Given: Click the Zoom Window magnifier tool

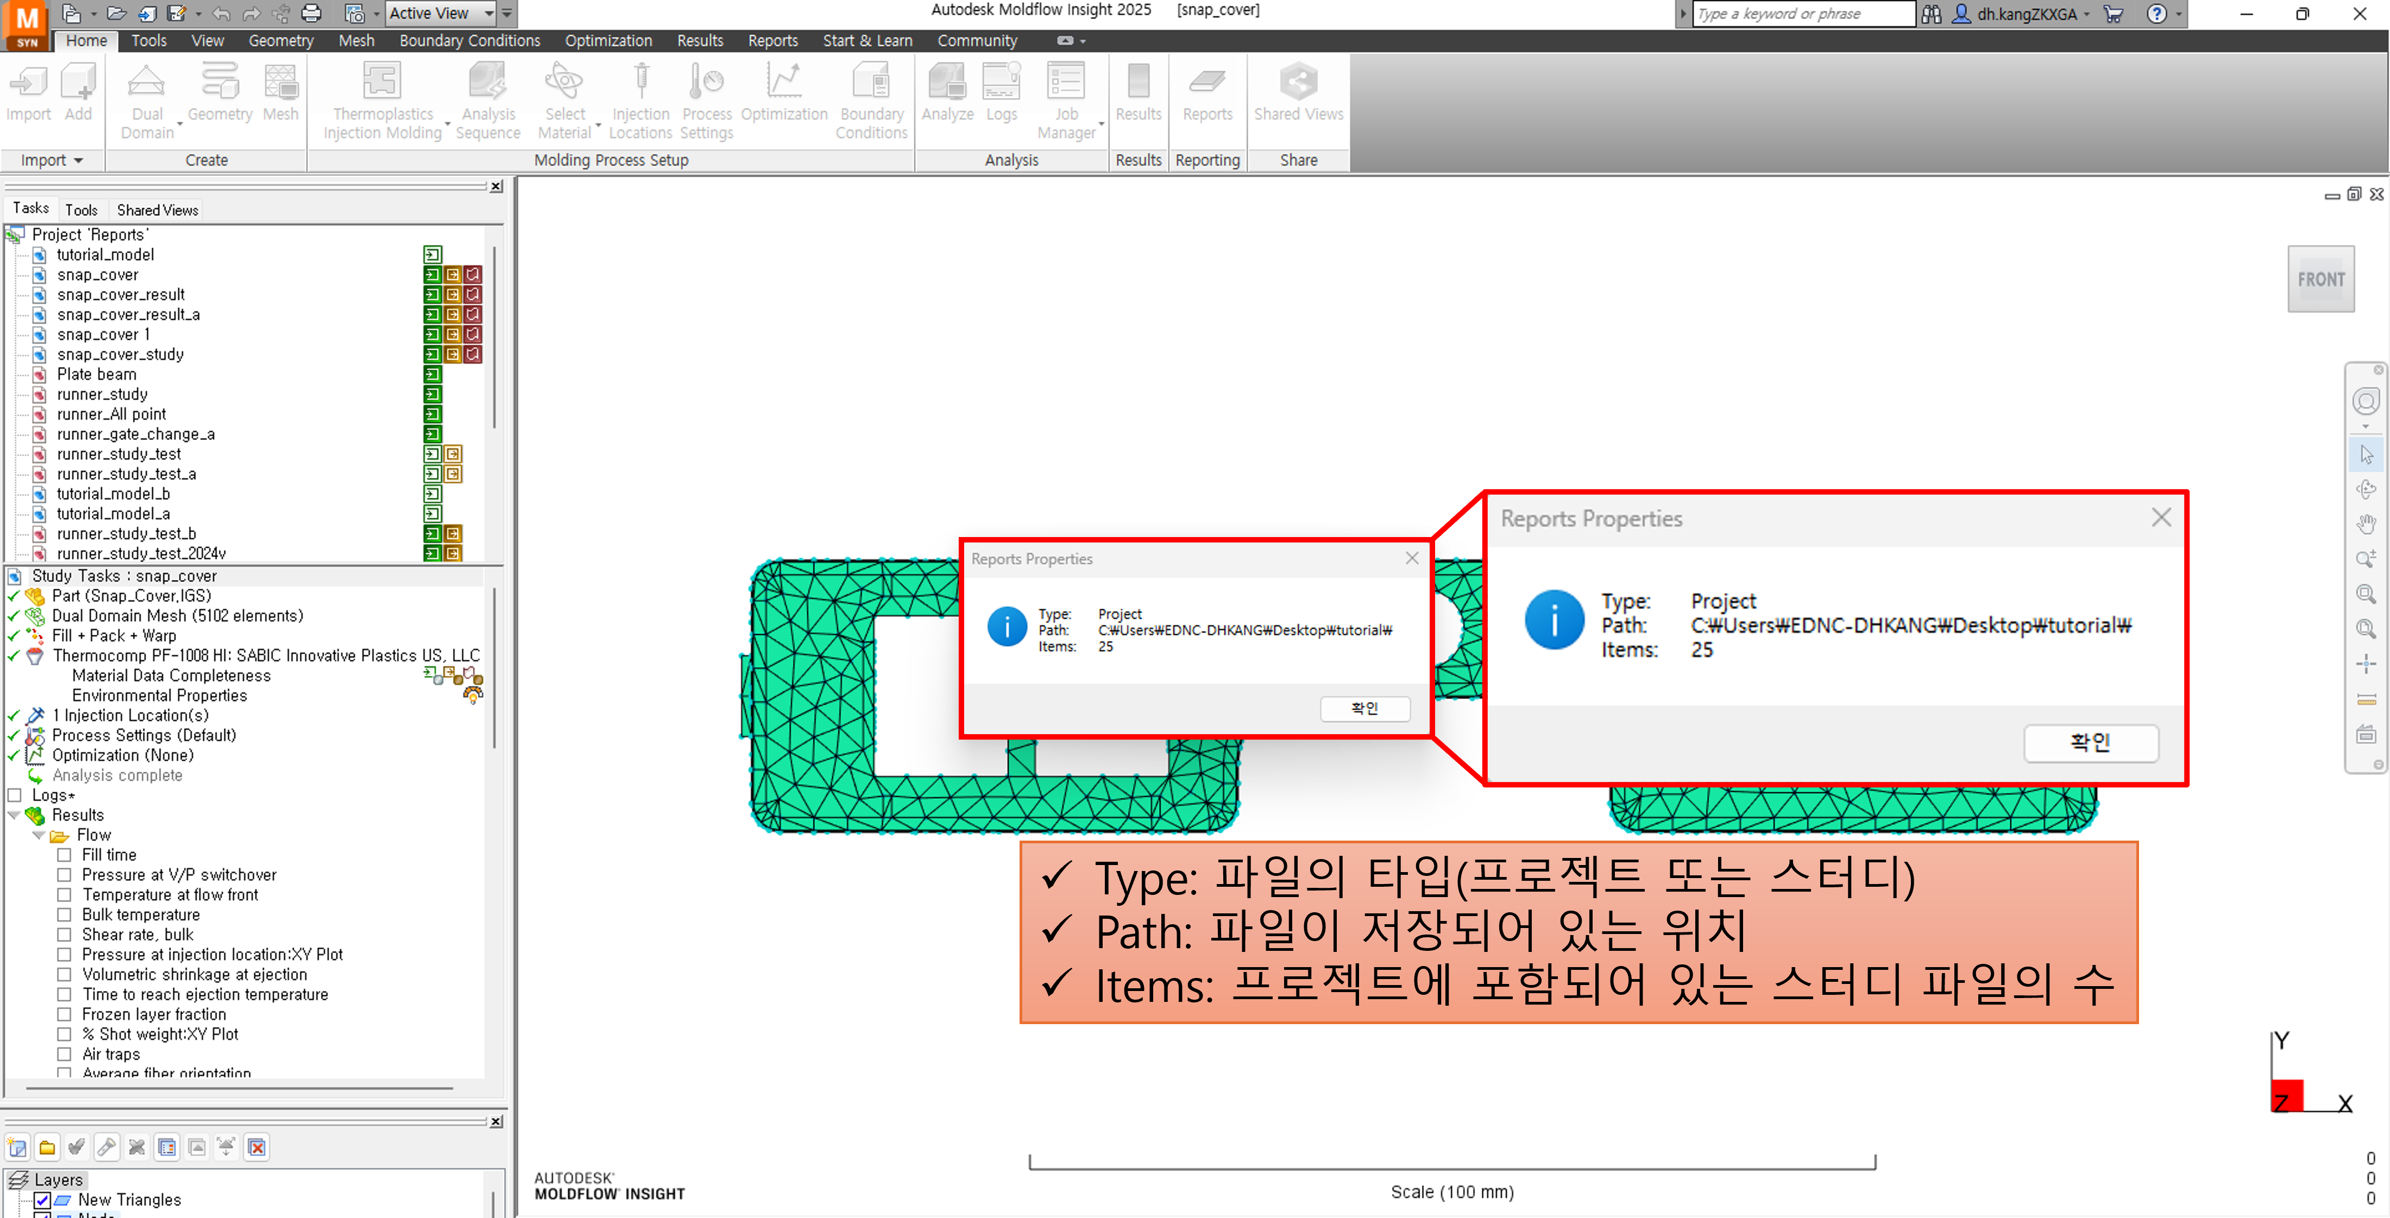Looking at the screenshot, I should click(x=2366, y=594).
